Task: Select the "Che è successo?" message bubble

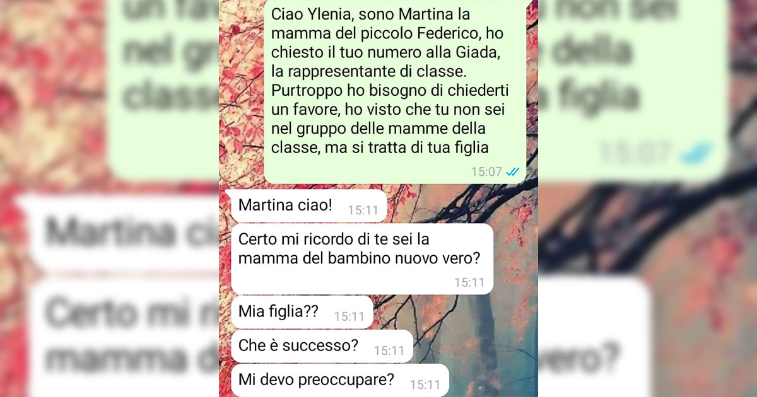Action: [322, 346]
